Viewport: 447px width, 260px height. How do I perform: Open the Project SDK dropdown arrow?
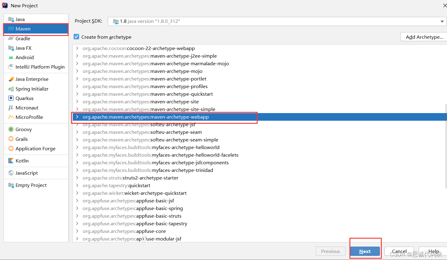(x=442, y=21)
